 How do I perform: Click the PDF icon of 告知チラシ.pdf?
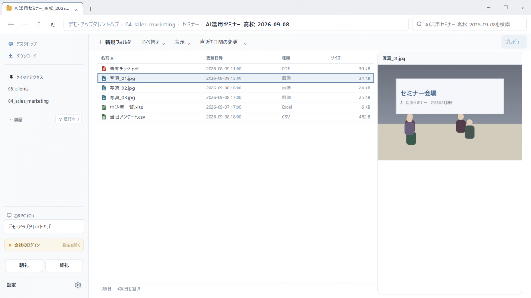[x=104, y=69]
